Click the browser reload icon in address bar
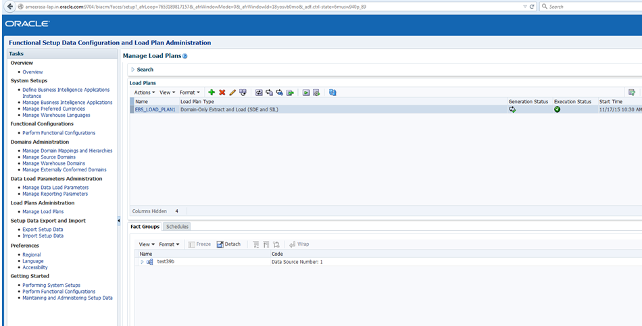 [x=533, y=7]
